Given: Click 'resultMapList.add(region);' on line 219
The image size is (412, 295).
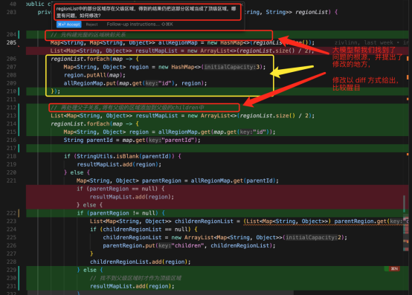Looking at the screenshot, I should click(119, 164).
